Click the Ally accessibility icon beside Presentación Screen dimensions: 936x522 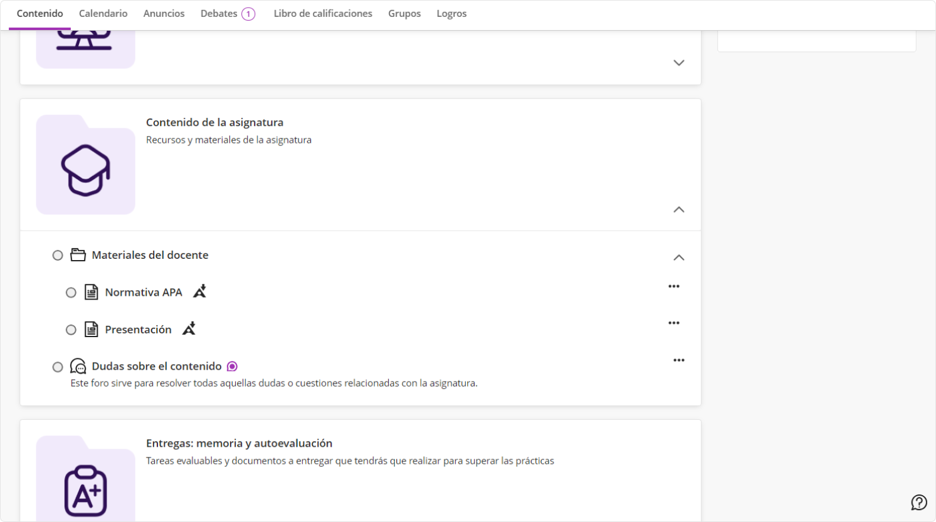click(189, 328)
